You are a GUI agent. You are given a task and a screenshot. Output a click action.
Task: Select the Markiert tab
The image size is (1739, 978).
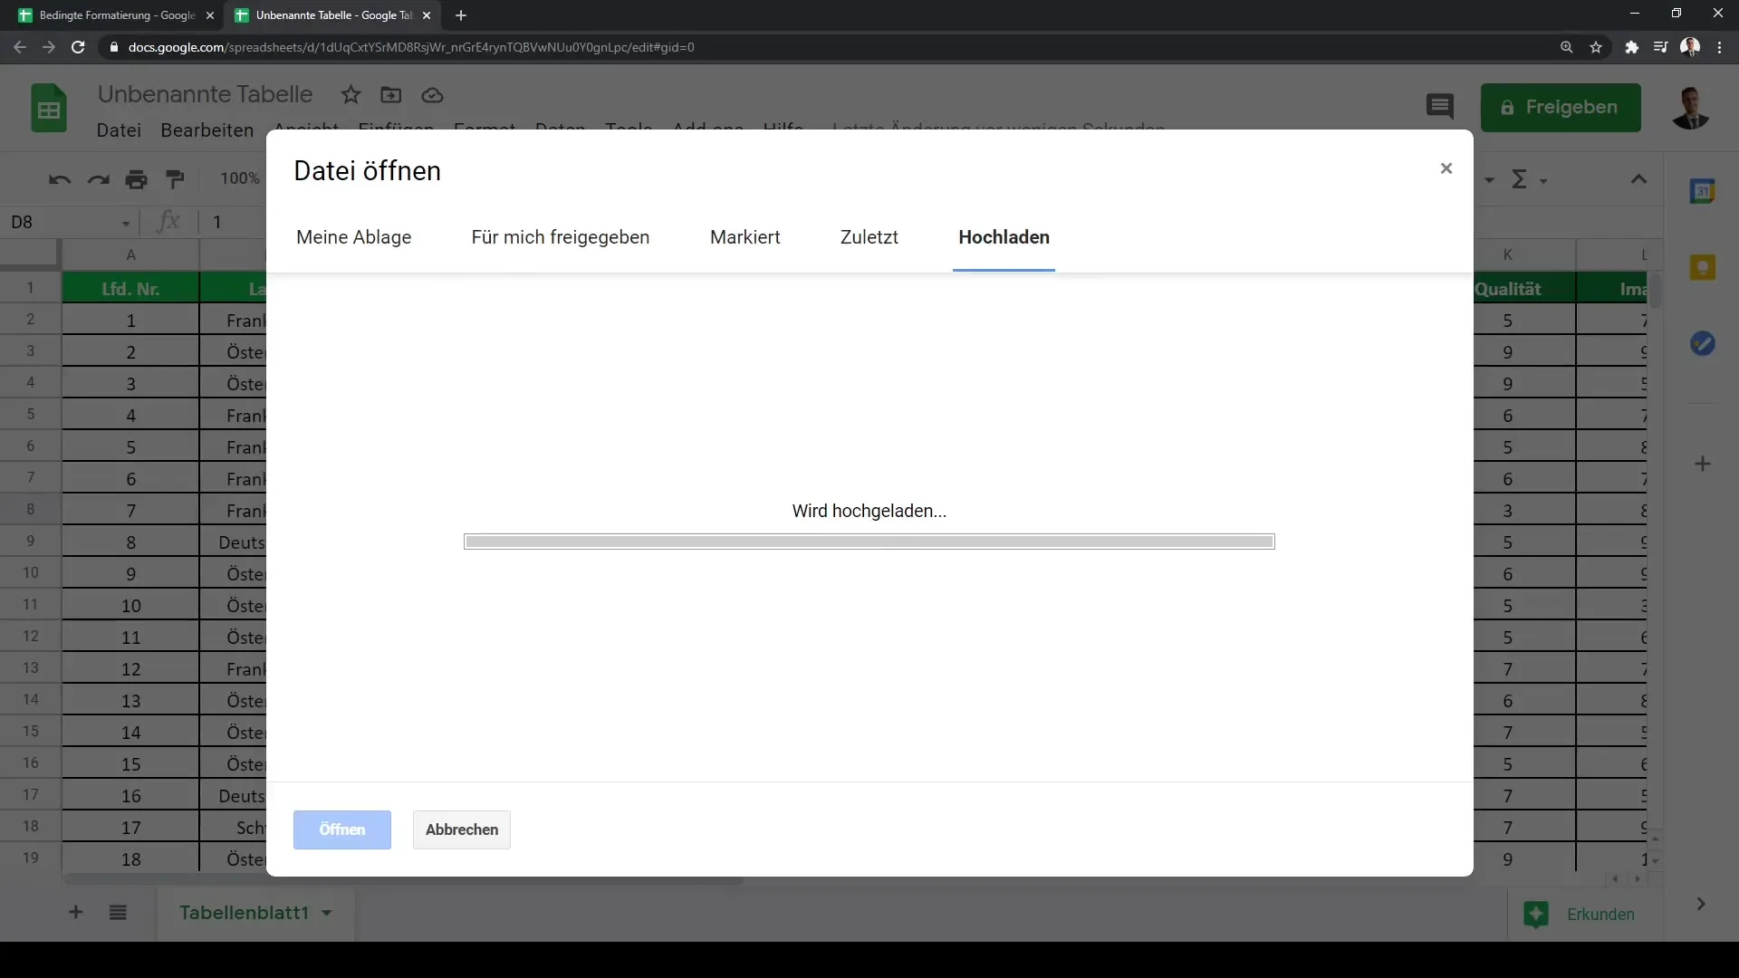pyautogui.click(x=745, y=237)
